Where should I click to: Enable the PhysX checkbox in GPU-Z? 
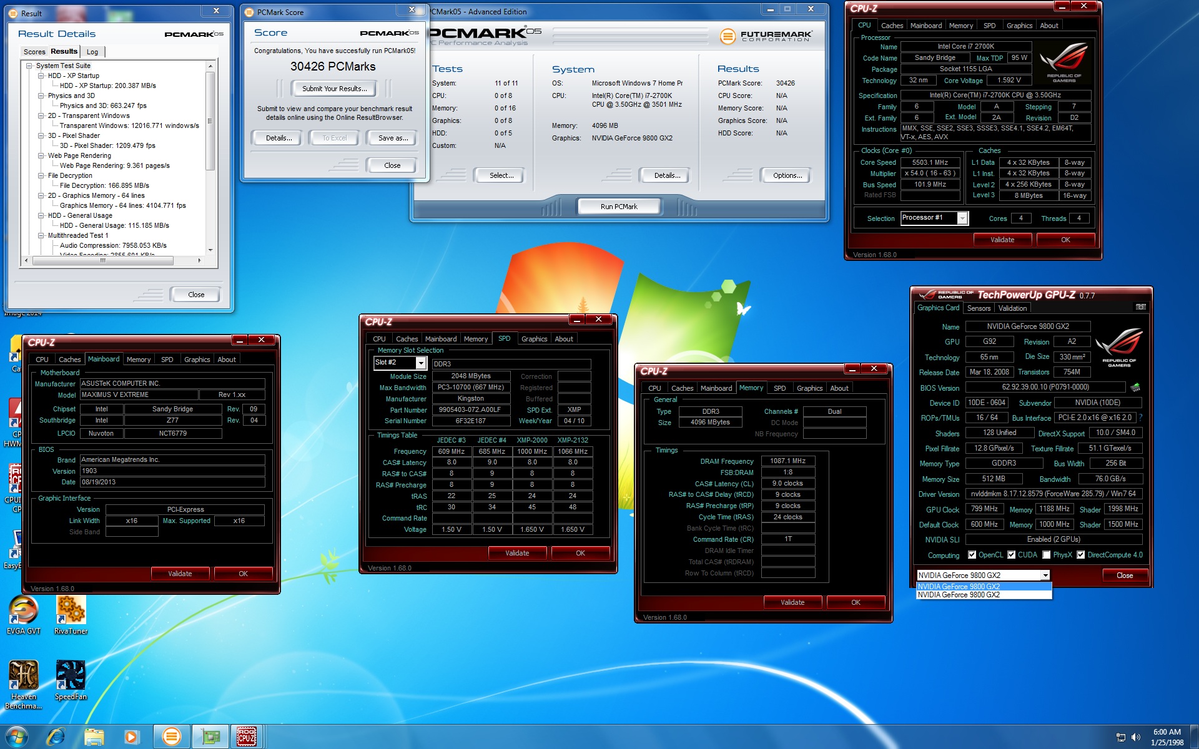click(1046, 555)
